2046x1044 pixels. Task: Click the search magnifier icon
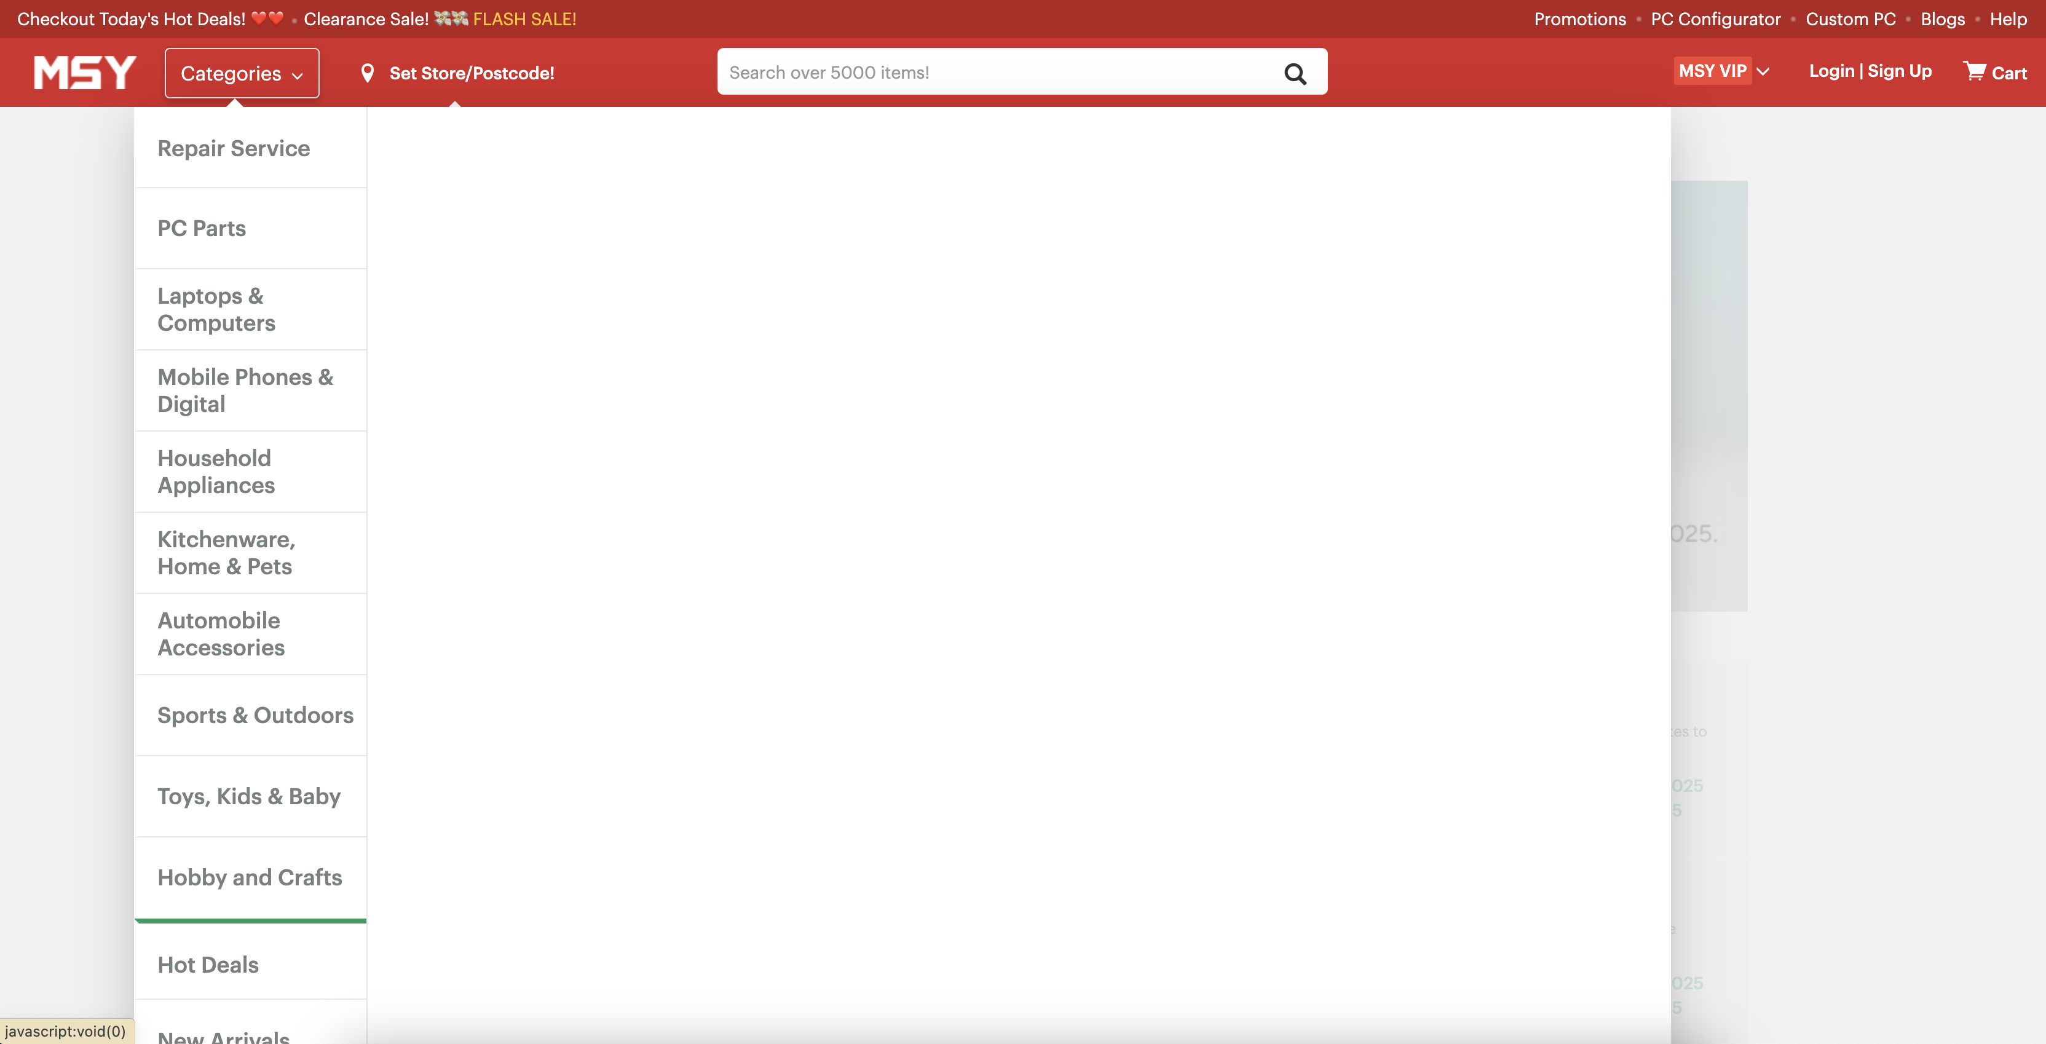pos(1295,74)
